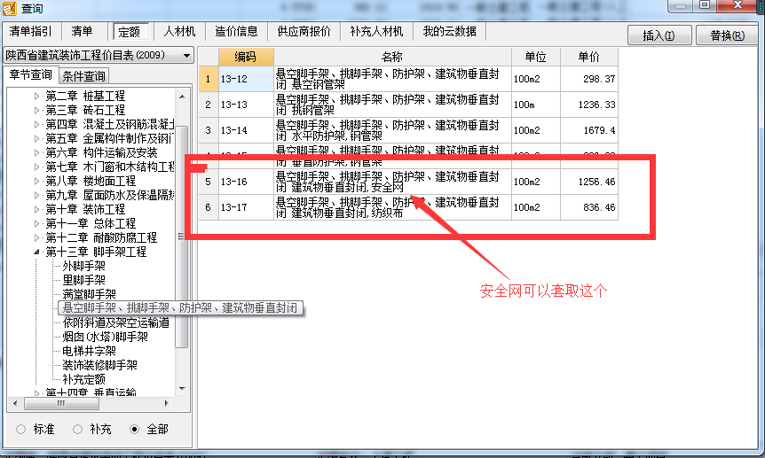The image size is (765, 458).
Task: Select 装饰装修脚手架 tree item
Action: 99,365
